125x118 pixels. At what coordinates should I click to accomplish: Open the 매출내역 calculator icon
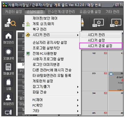(x=8, y=67)
